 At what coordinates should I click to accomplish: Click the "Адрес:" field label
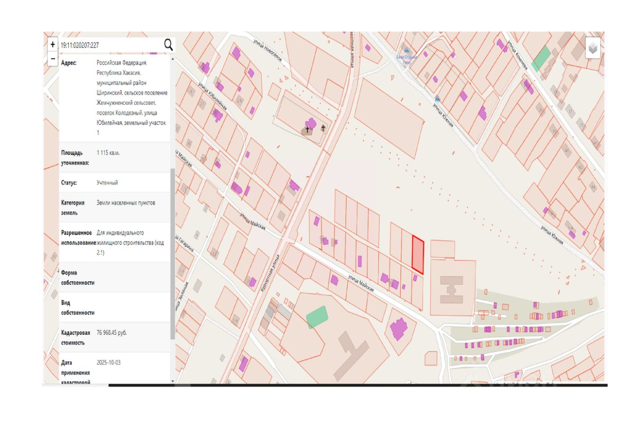click(x=69, y=63)
